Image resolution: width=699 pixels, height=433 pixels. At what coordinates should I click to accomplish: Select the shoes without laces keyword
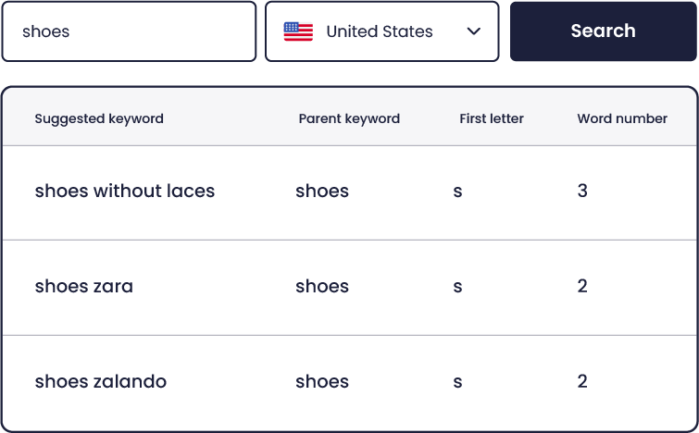(125, 192)
